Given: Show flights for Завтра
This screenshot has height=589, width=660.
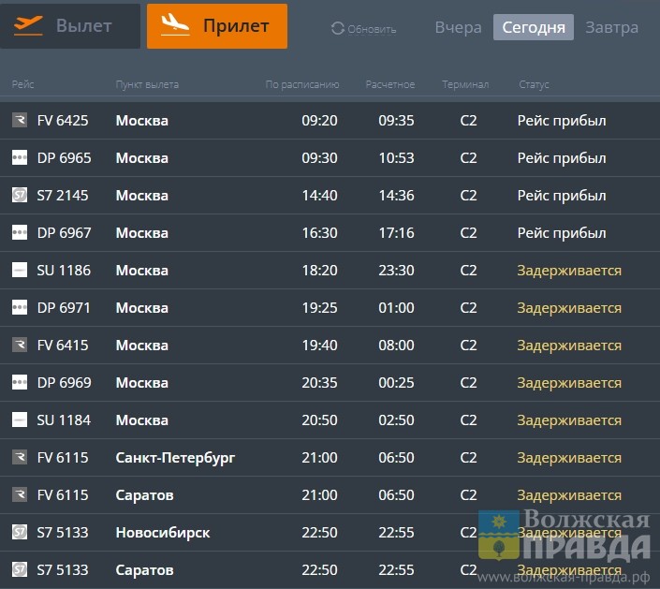Looking at the screenshot, I should pyautogui.click(x=611, y=27).
